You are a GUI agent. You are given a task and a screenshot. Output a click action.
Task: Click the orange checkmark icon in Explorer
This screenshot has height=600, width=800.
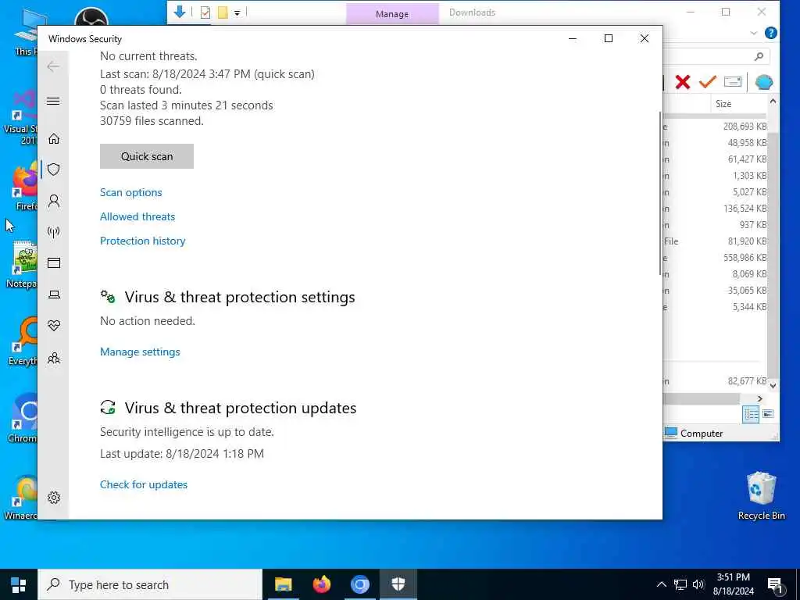(707, 81)
